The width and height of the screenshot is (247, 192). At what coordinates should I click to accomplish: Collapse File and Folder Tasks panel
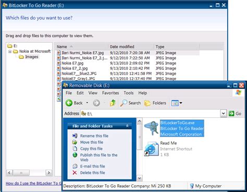coord(127,126)
